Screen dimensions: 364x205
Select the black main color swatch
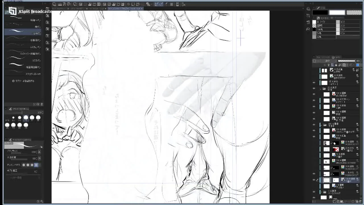(x=320, y=13)
